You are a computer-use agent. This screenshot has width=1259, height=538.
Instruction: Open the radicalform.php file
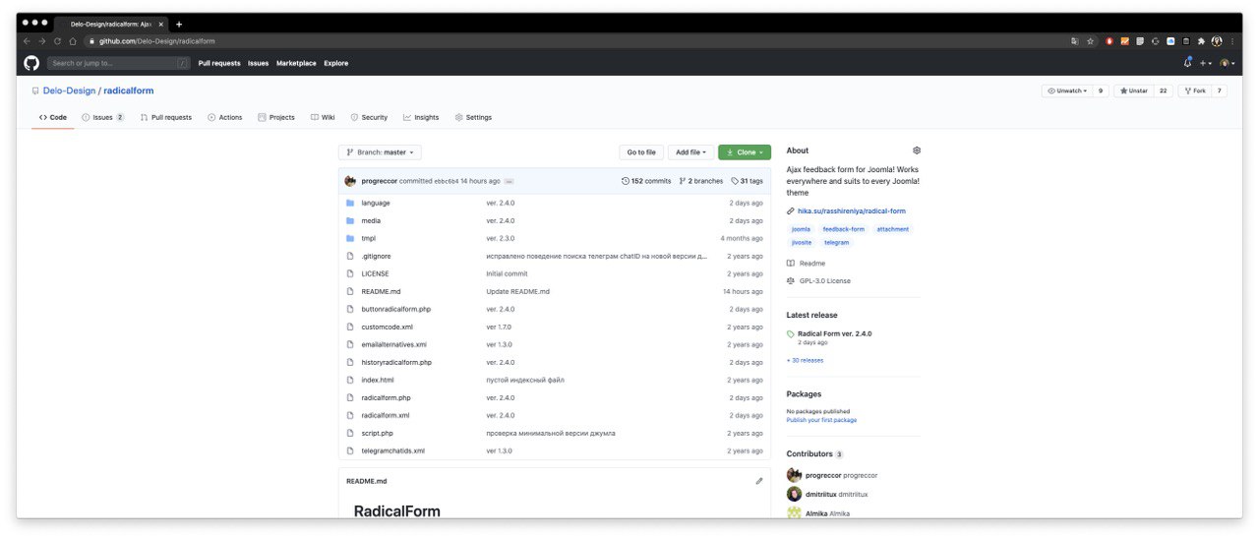(x=386, y=397)
